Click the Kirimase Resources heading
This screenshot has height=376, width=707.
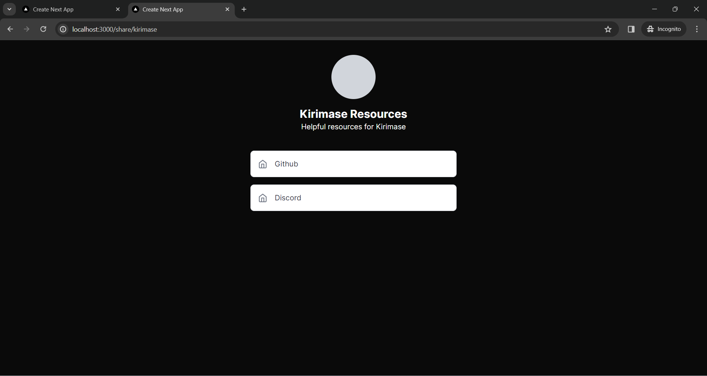coord(353,114)
